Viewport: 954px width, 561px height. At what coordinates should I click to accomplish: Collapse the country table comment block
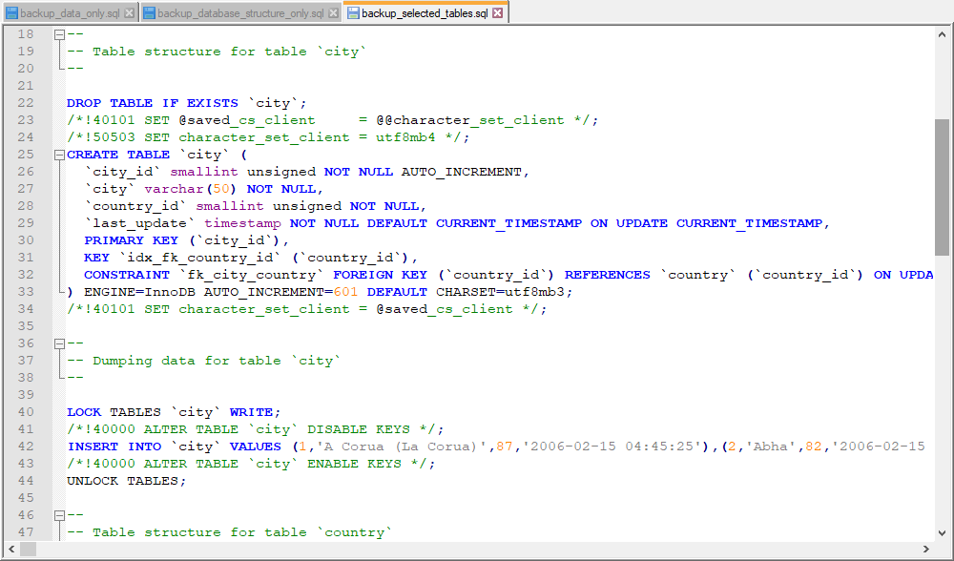[x=59, y=514]
